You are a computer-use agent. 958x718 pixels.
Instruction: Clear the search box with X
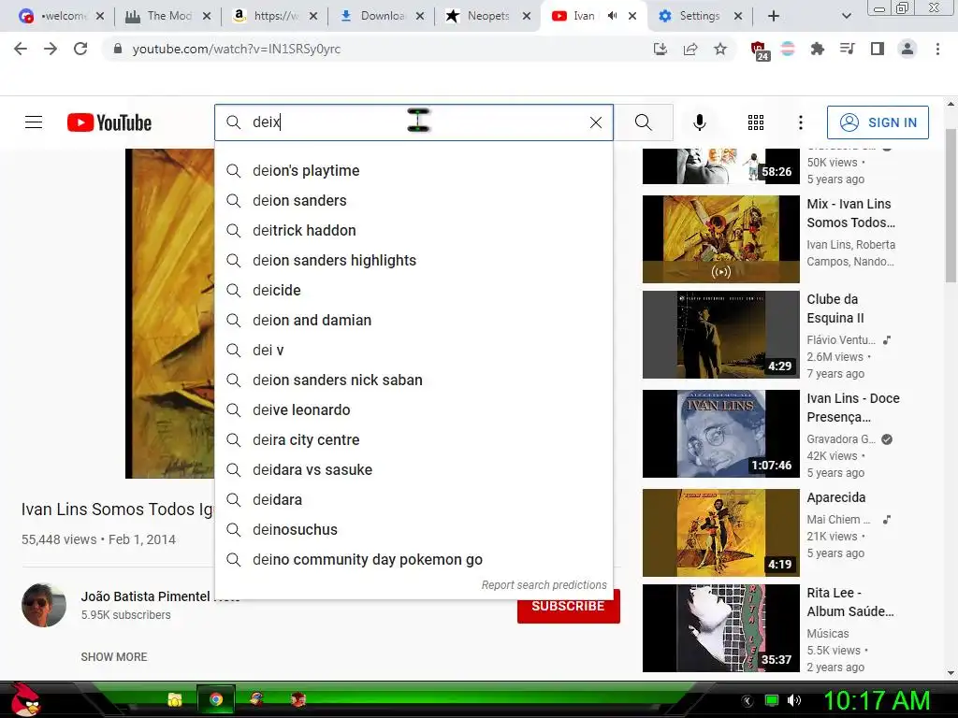tap(596, 122)
